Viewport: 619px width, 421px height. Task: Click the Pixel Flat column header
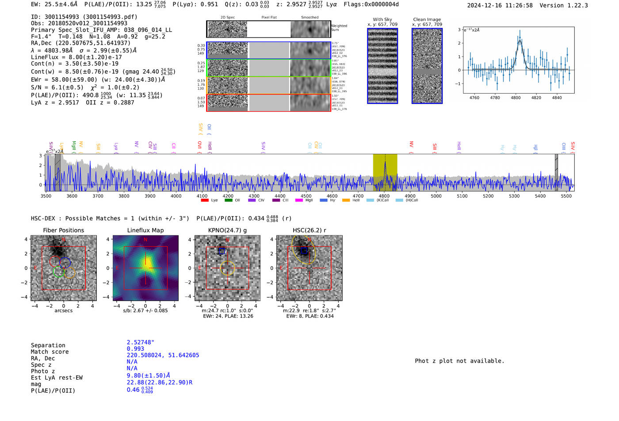[269, 17]
